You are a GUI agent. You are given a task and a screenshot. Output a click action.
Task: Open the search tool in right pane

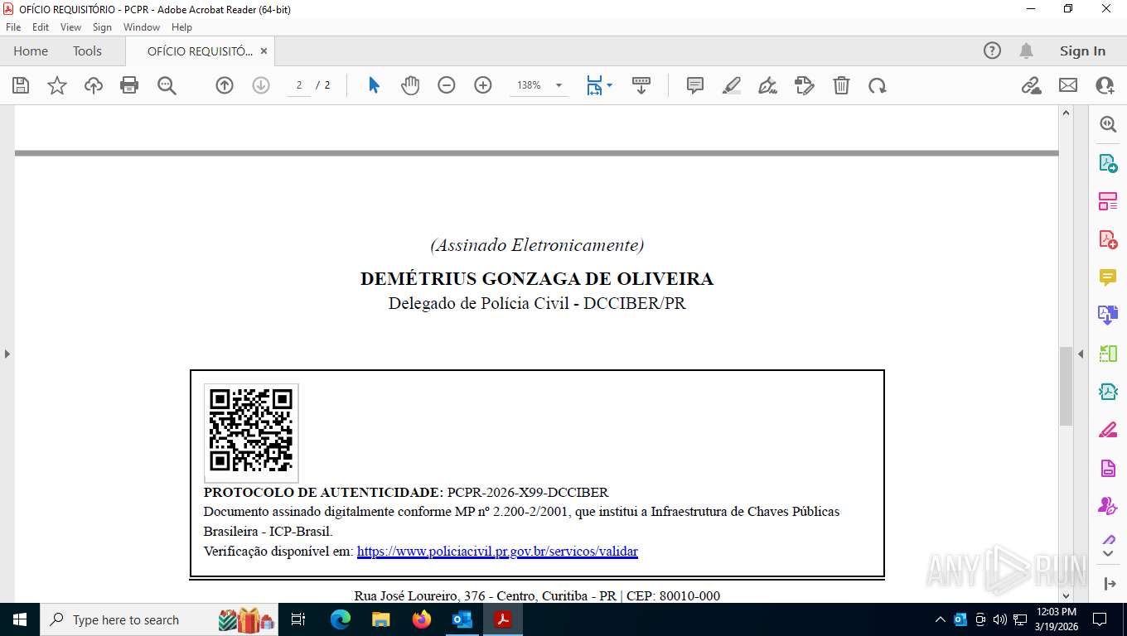tap(1108, 124)
